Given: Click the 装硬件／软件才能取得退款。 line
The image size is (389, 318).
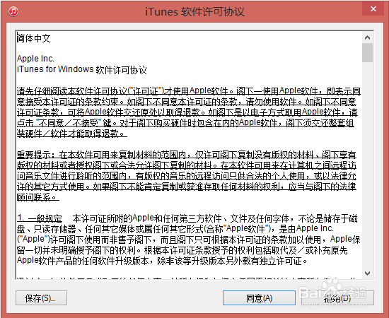Looking at the screenshot, I should coord(72,134).
